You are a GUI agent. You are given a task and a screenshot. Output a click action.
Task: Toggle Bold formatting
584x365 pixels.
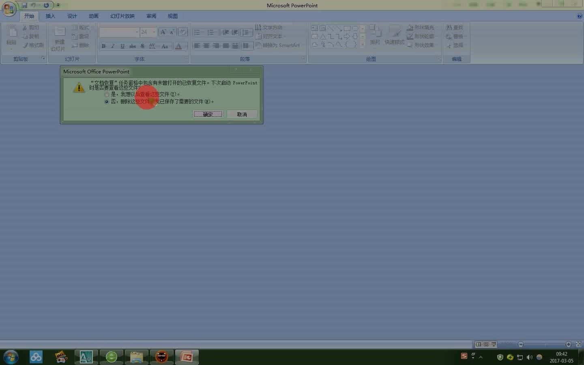tap(104, 46)
